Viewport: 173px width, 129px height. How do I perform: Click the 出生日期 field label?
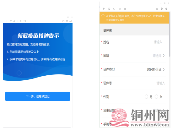(x=109, y=110)
